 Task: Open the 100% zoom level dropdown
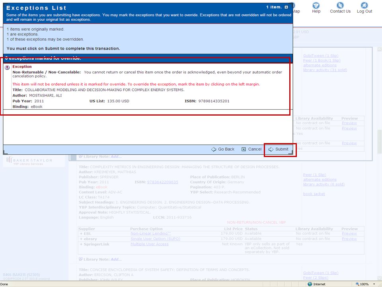[374, 284]
